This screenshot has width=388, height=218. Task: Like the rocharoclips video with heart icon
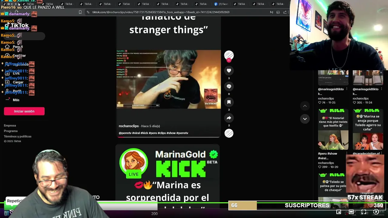(x=229, y=71)
